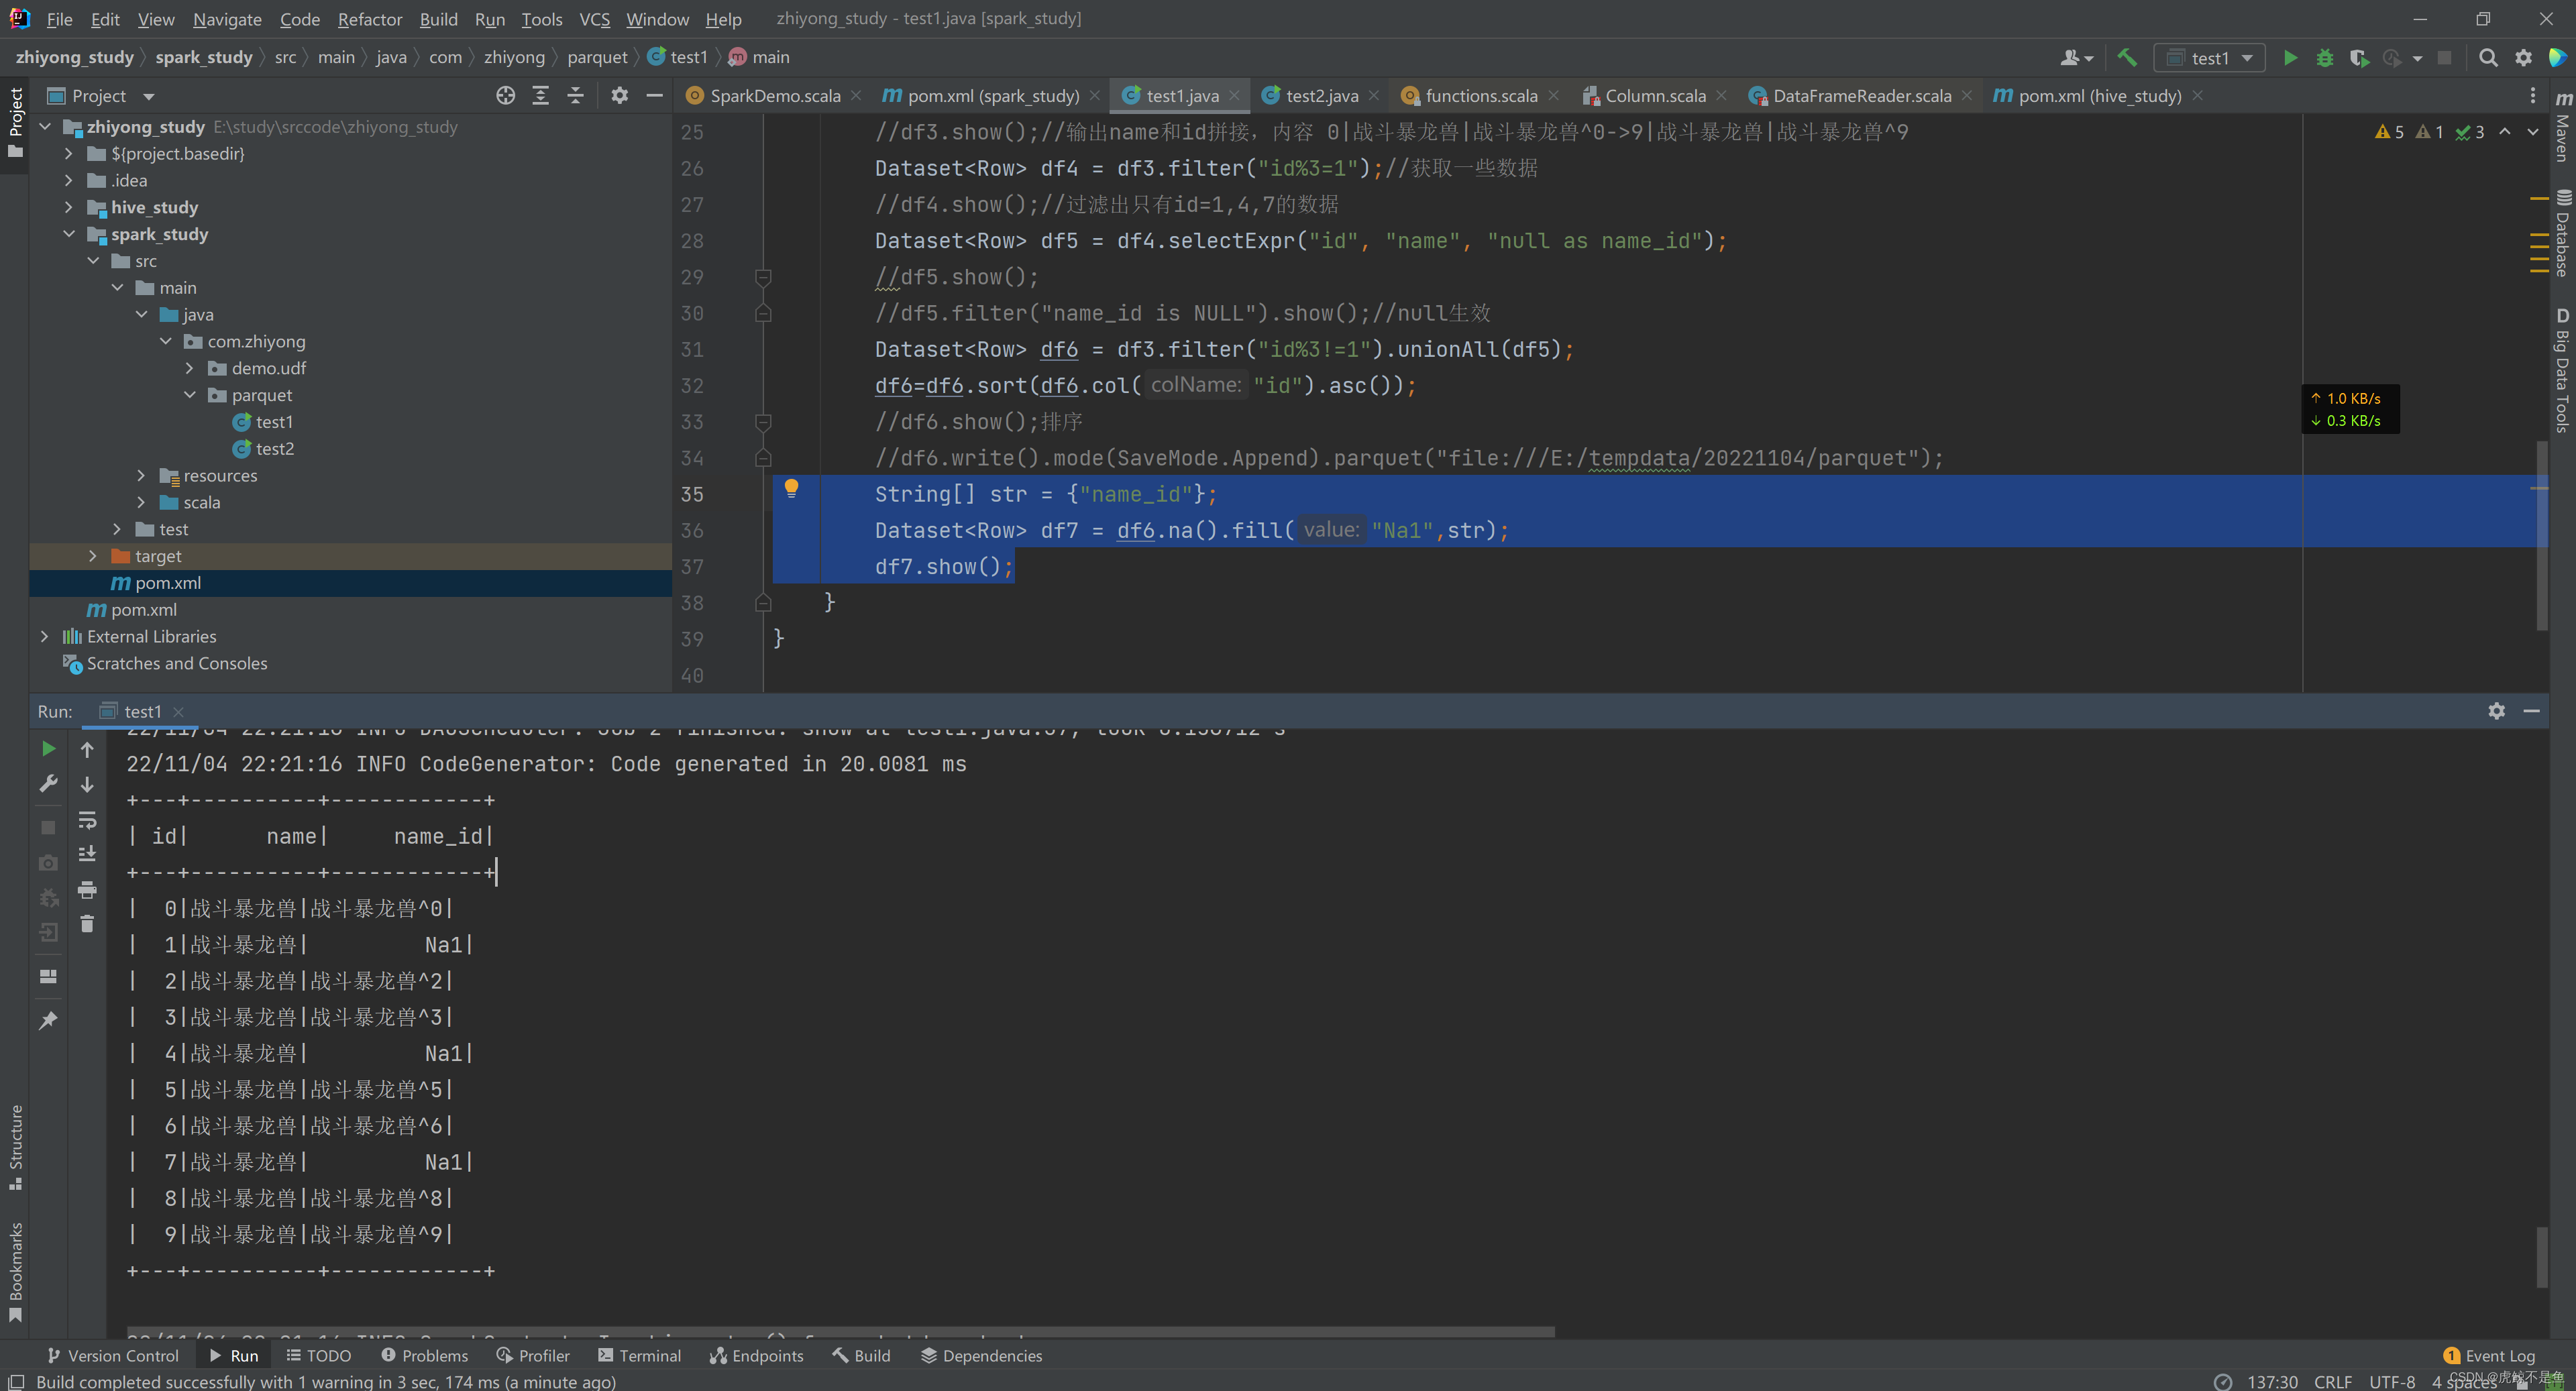Switch to test2.java editor tab

1321,96
